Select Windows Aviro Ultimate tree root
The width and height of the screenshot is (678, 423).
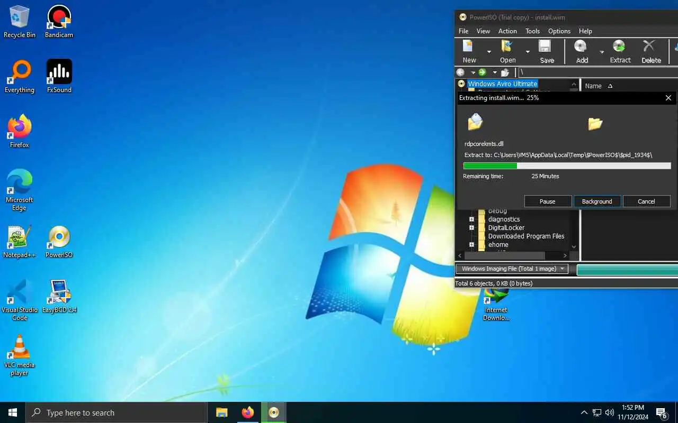tap(503, 84)
